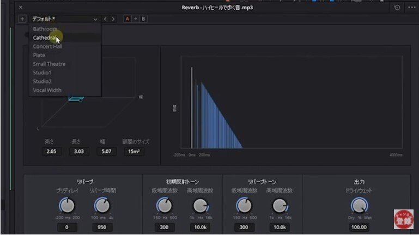This screenshot has height=235, width=419.
Task: Choose the Cathedral preset
Action: click(65, 38)
